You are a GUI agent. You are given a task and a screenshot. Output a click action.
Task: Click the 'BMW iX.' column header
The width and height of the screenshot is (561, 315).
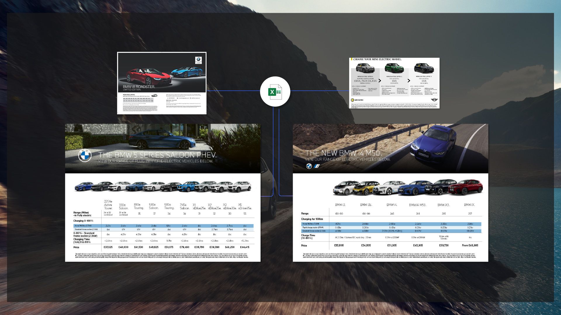(470, 205)
